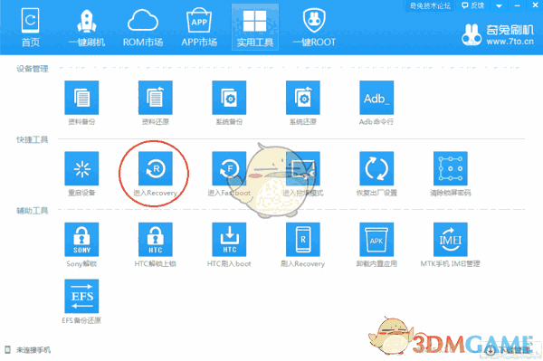Open the HTC解锁上锁 tool
543x361 pixels.
point(155,240)
